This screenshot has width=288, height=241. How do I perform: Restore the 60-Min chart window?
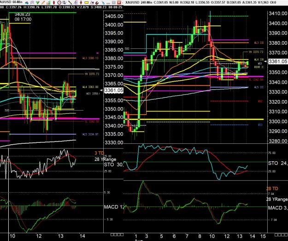click(114, 3)
